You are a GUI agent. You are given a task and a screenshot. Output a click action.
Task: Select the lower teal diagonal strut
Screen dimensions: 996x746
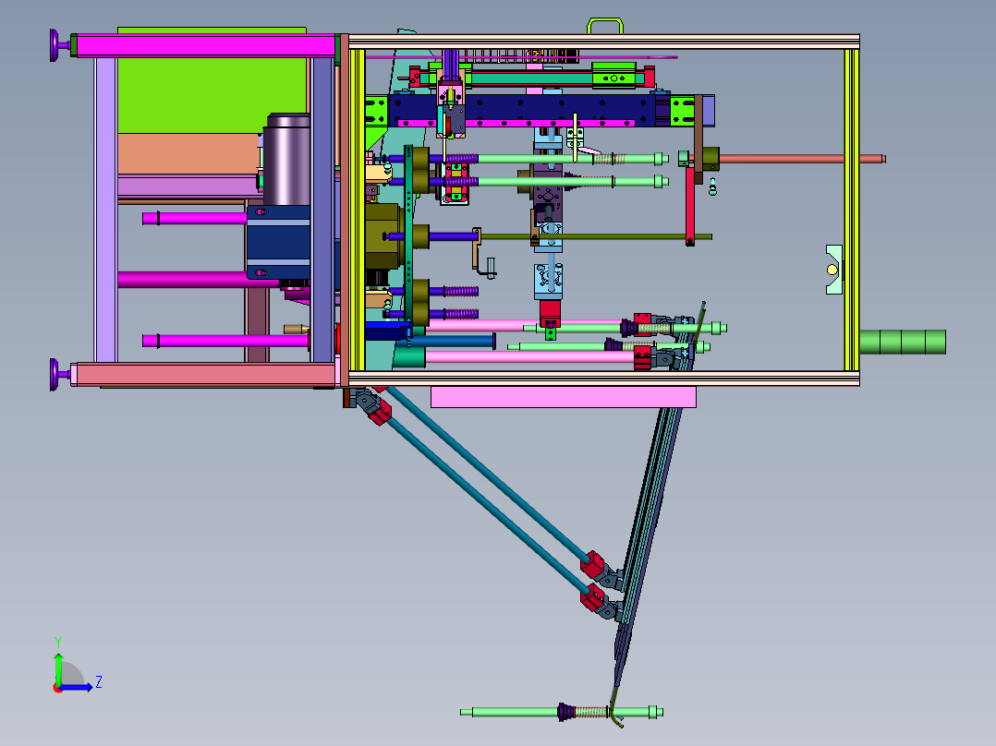pyautogui.click(x=485, y=503)
